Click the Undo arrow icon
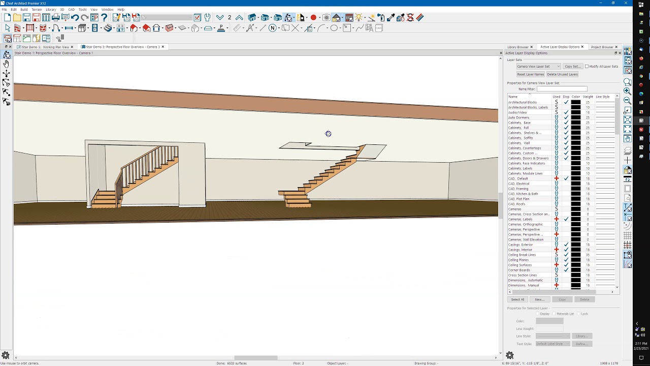The image size is (650, 366). click(75, 18)
